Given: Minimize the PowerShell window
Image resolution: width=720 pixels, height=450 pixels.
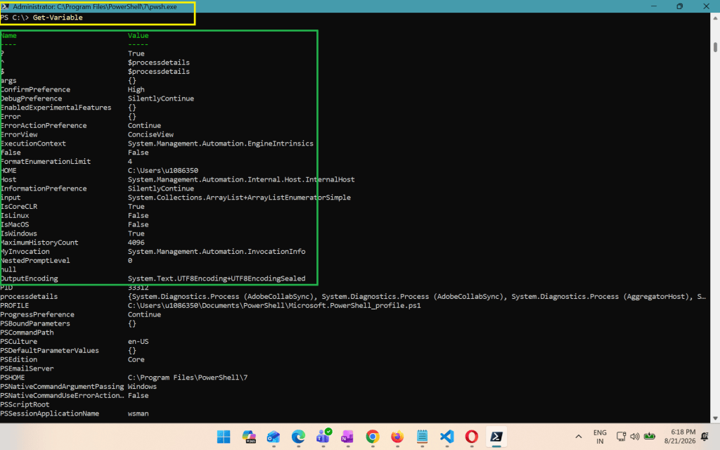Looking at the screenshot, I should point(654,6).
